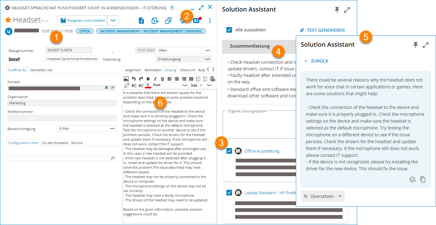Expand the background Solution Assistant panel
The image size is (436, 225).
[347, 10]
